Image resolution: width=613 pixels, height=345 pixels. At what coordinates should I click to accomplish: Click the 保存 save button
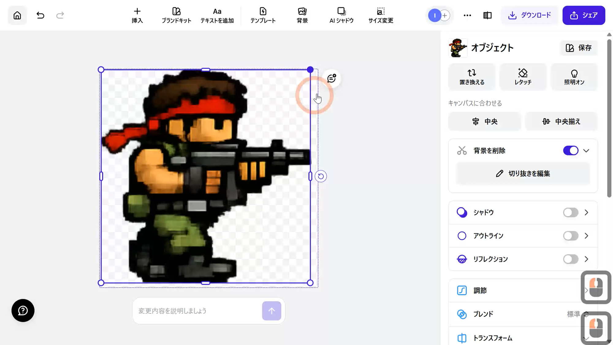[x=579, y=48]
